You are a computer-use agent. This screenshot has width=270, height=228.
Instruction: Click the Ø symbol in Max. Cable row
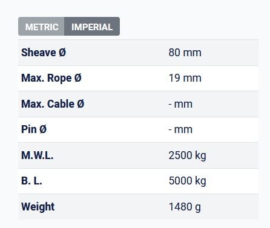tap(81, 104)
